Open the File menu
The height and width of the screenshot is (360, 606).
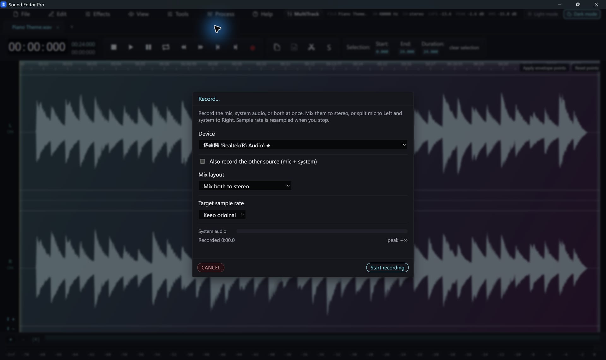pyautogui.click(x=22, y=14)
